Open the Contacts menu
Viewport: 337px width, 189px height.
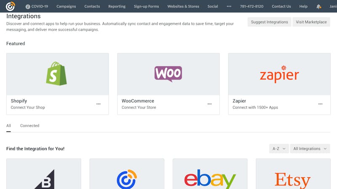coord(92,6)
